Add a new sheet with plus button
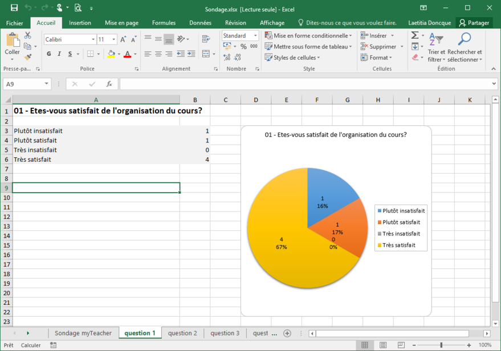This screenshot has height=351, width=501. (x=287, y=333)
